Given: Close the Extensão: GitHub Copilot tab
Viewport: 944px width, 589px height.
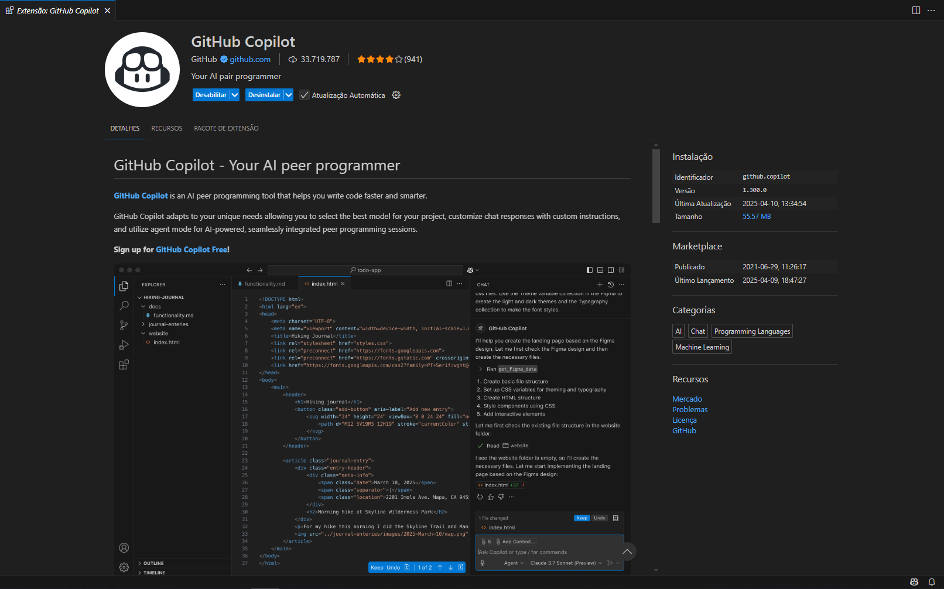Looking at the screenshot, I should click(107, 11).
